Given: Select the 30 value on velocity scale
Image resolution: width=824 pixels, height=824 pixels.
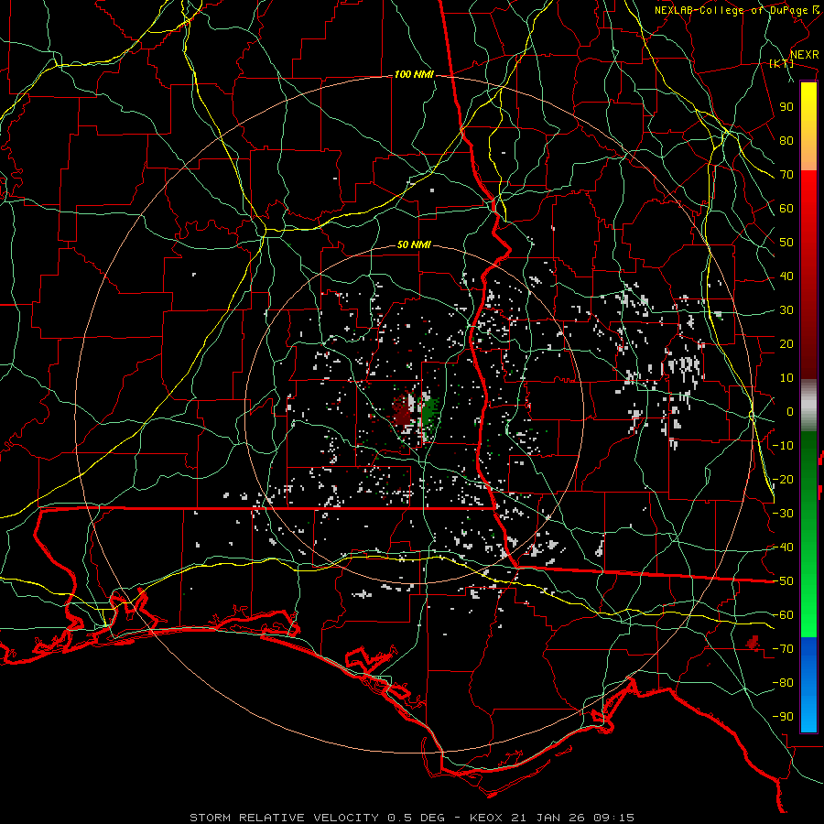Looking at the screenshot, I should click(786, 310).
